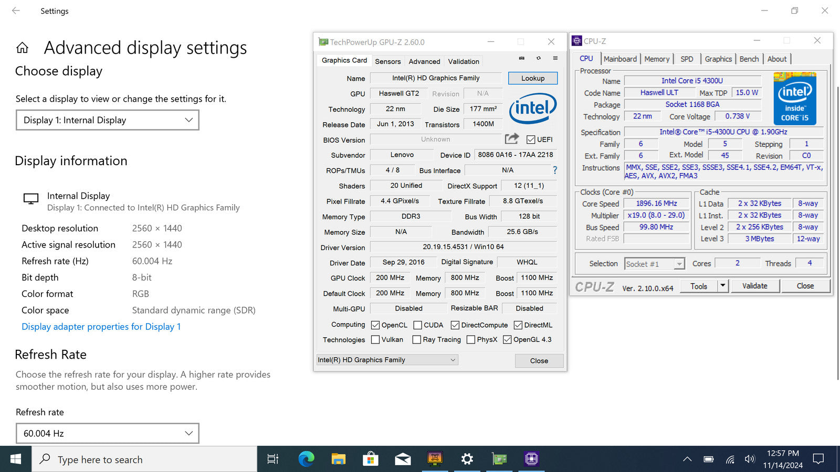
Task: Click the BIOS export share icon
Action: click(x=511, y=139)
